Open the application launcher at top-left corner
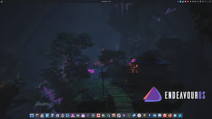Screen dimensions: 212x119 click(2, 2)
